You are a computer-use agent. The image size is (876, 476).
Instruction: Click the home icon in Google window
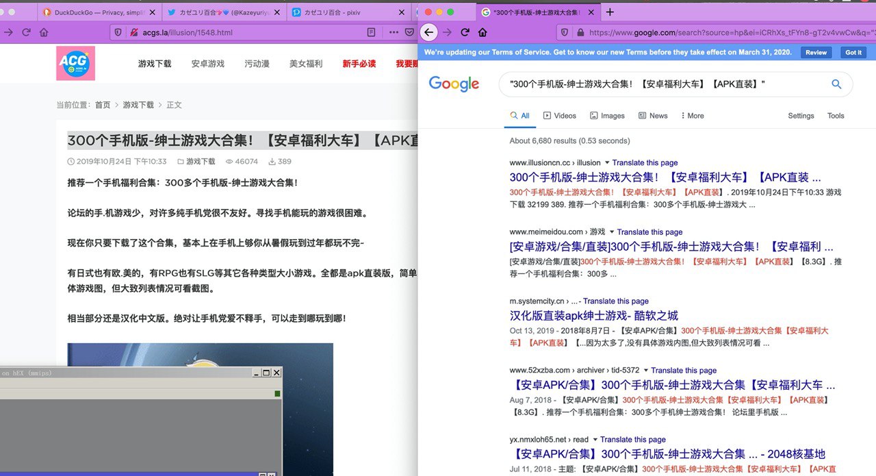point(482,32)
